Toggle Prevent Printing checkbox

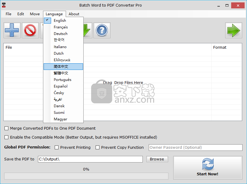(x=56, y=148)
